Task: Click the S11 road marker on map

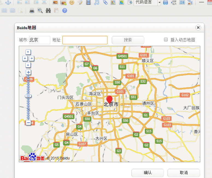Action: pyautogui.click(x=122, y=67)
